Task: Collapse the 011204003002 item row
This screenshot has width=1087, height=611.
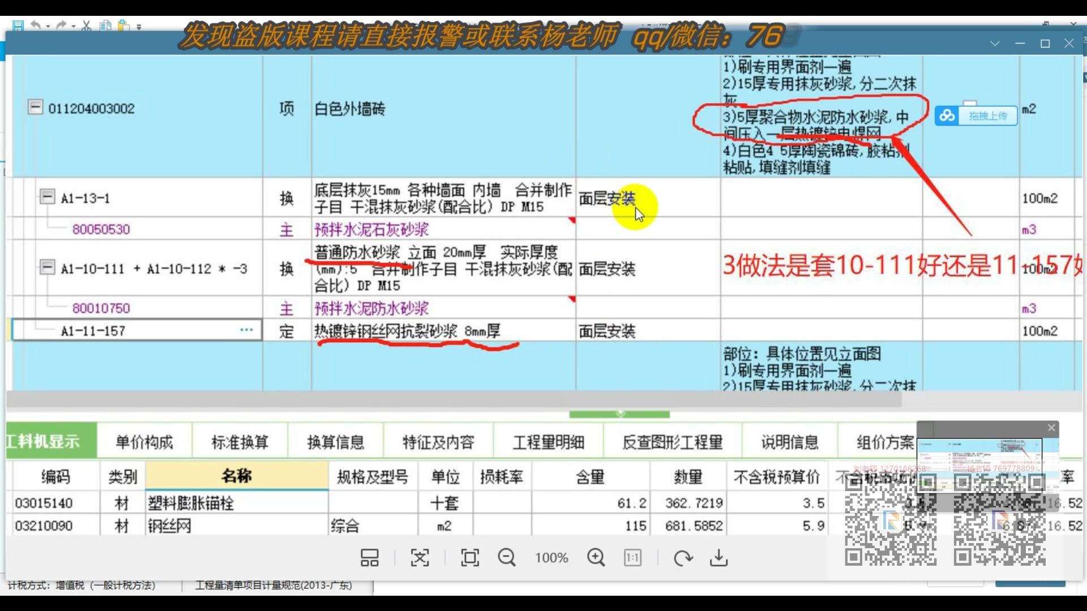Action: coord(35,107)
